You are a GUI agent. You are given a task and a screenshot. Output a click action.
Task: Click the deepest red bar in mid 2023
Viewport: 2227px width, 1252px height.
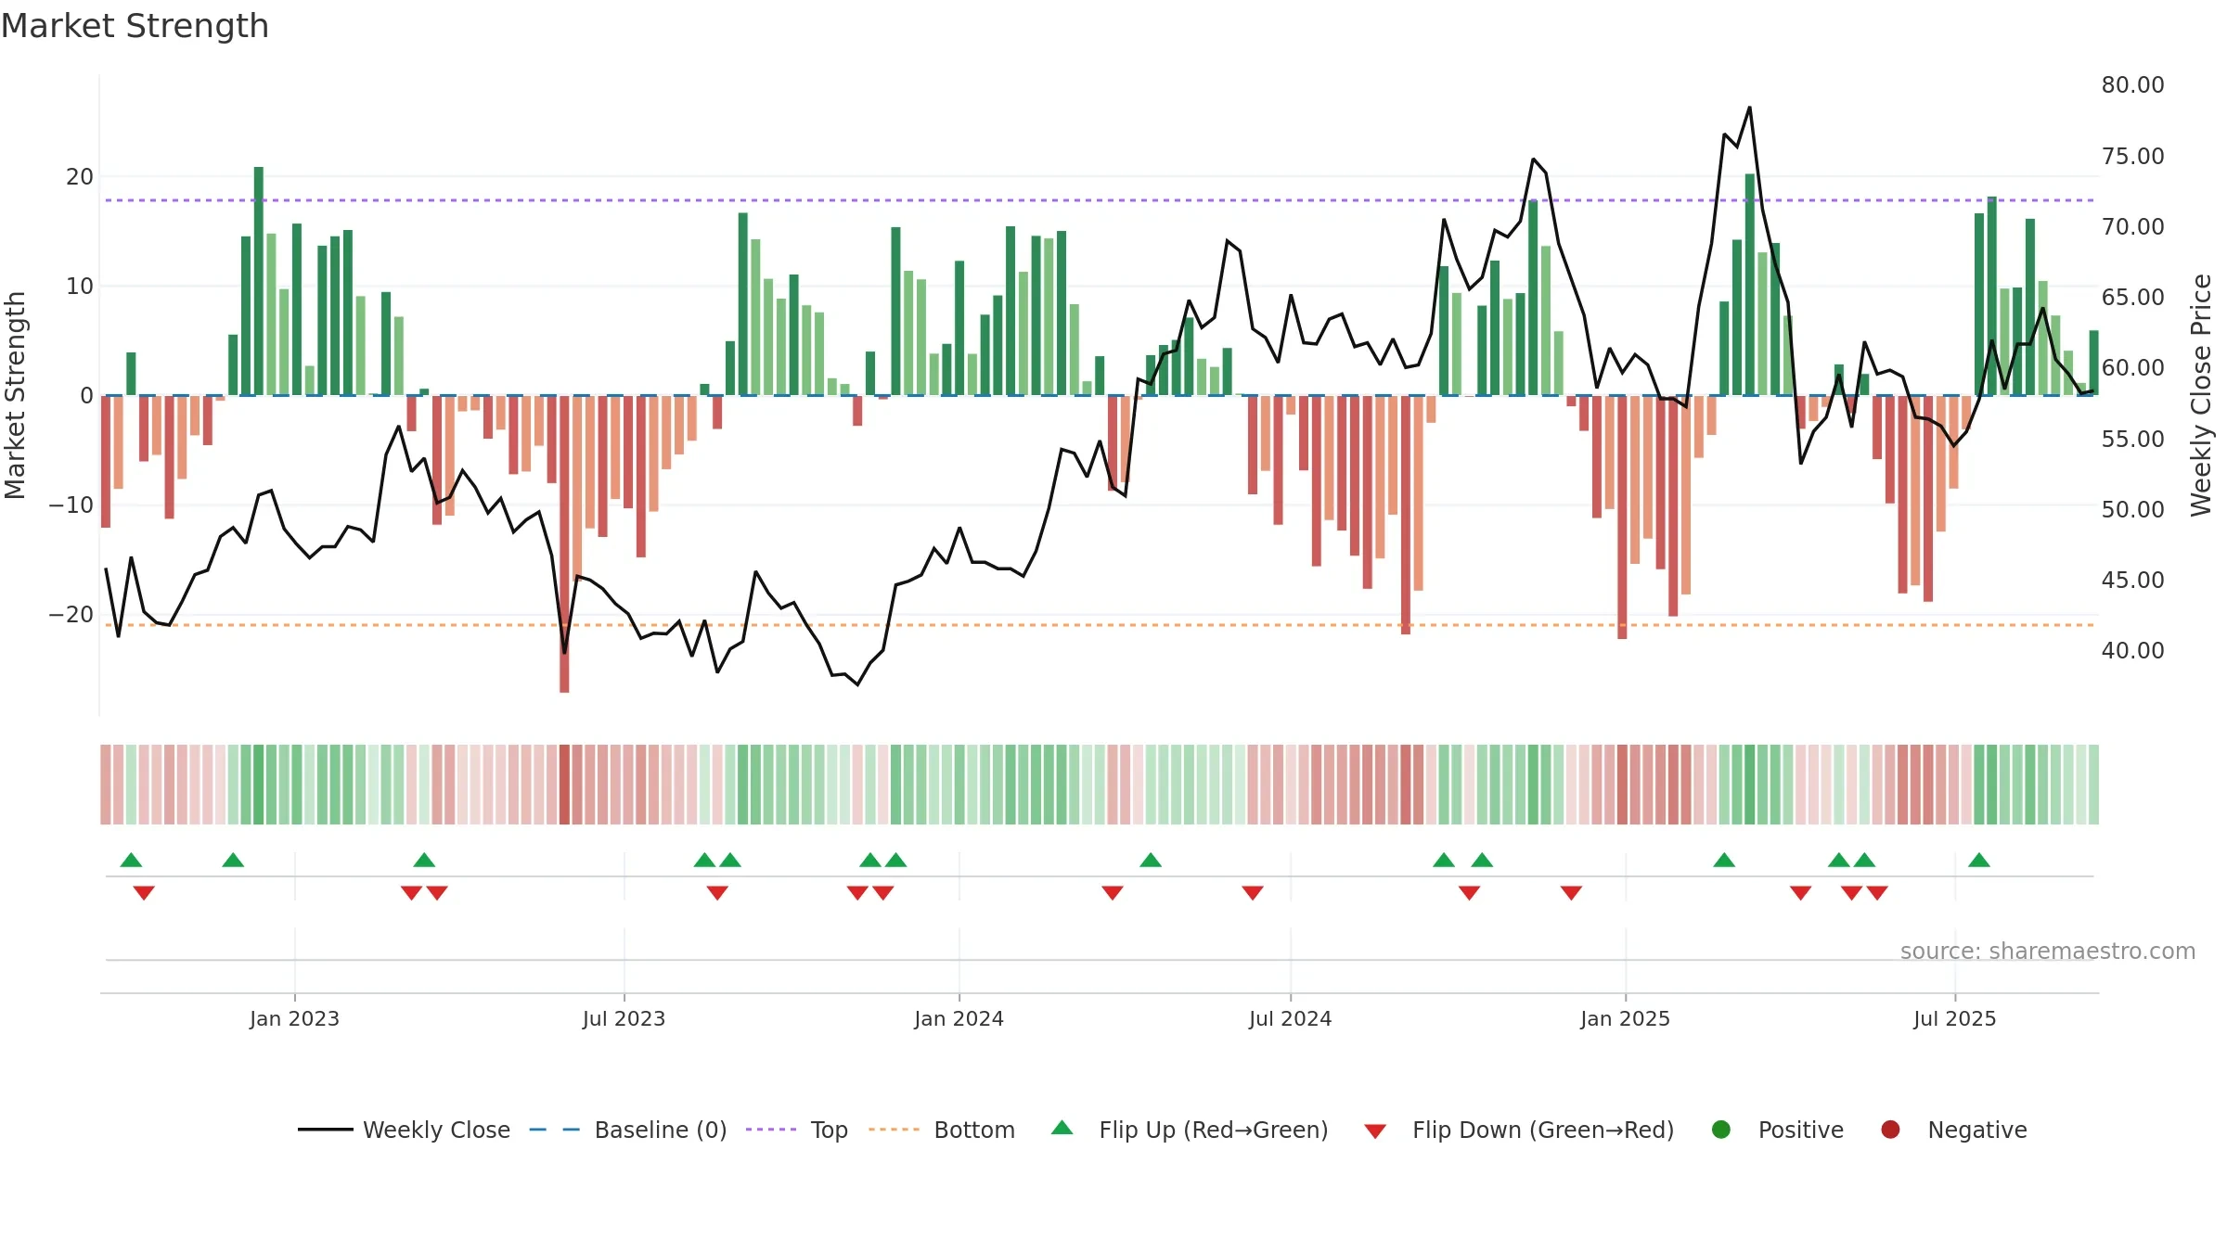pos(564,543)
